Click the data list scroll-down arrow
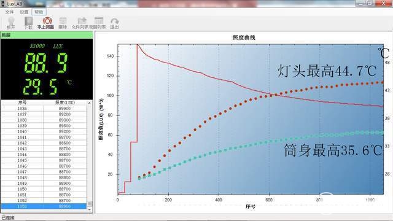The width and height of the screenshot is (393, 221). [x=90, y=209]
